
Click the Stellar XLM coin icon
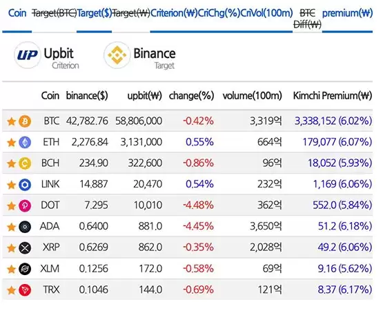25,269
